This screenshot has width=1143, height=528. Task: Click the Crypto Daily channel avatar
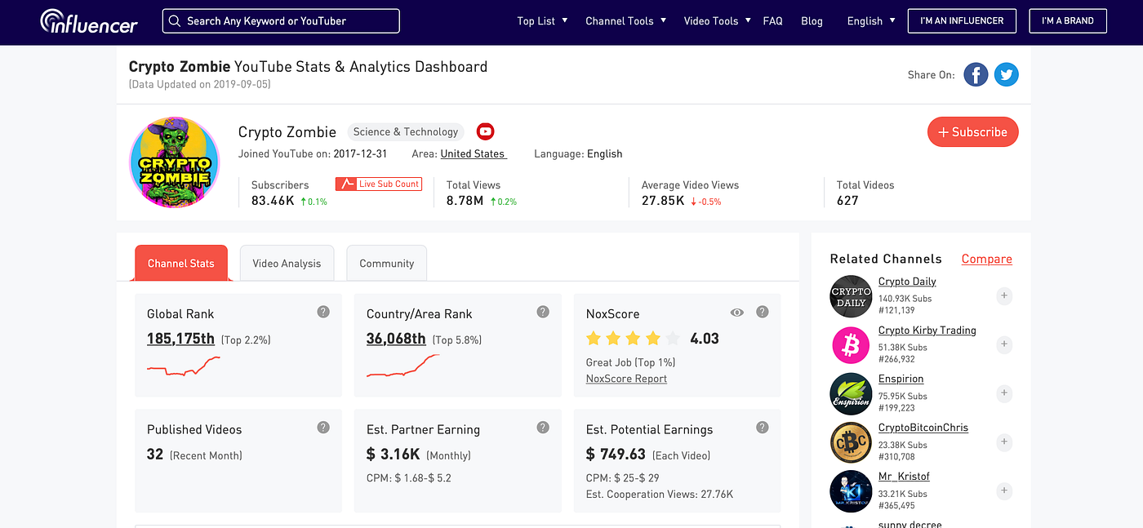851,296
